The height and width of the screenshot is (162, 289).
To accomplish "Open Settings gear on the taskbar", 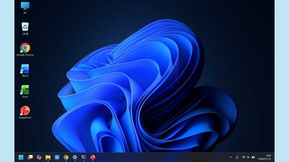I will coord(75,157).
